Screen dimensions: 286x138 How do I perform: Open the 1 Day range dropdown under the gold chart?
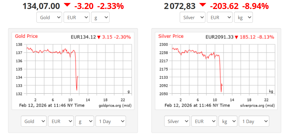click(110, 121)
